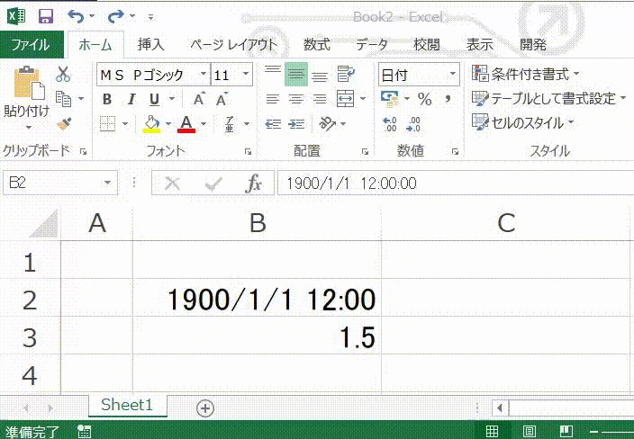Increase font size with larger A icon
The height and width of the screenshot is (439, 634).
199,99
